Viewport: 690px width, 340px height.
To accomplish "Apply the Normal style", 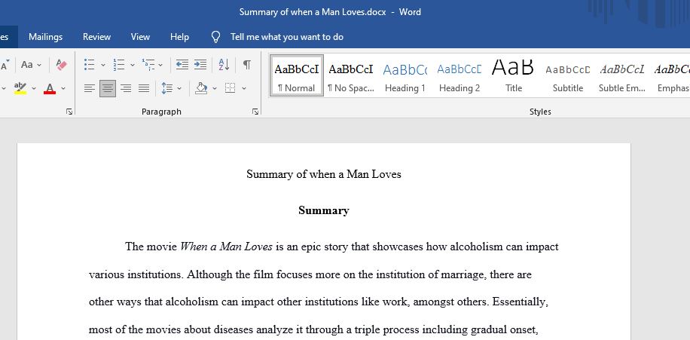I will (x=297, y=75).
